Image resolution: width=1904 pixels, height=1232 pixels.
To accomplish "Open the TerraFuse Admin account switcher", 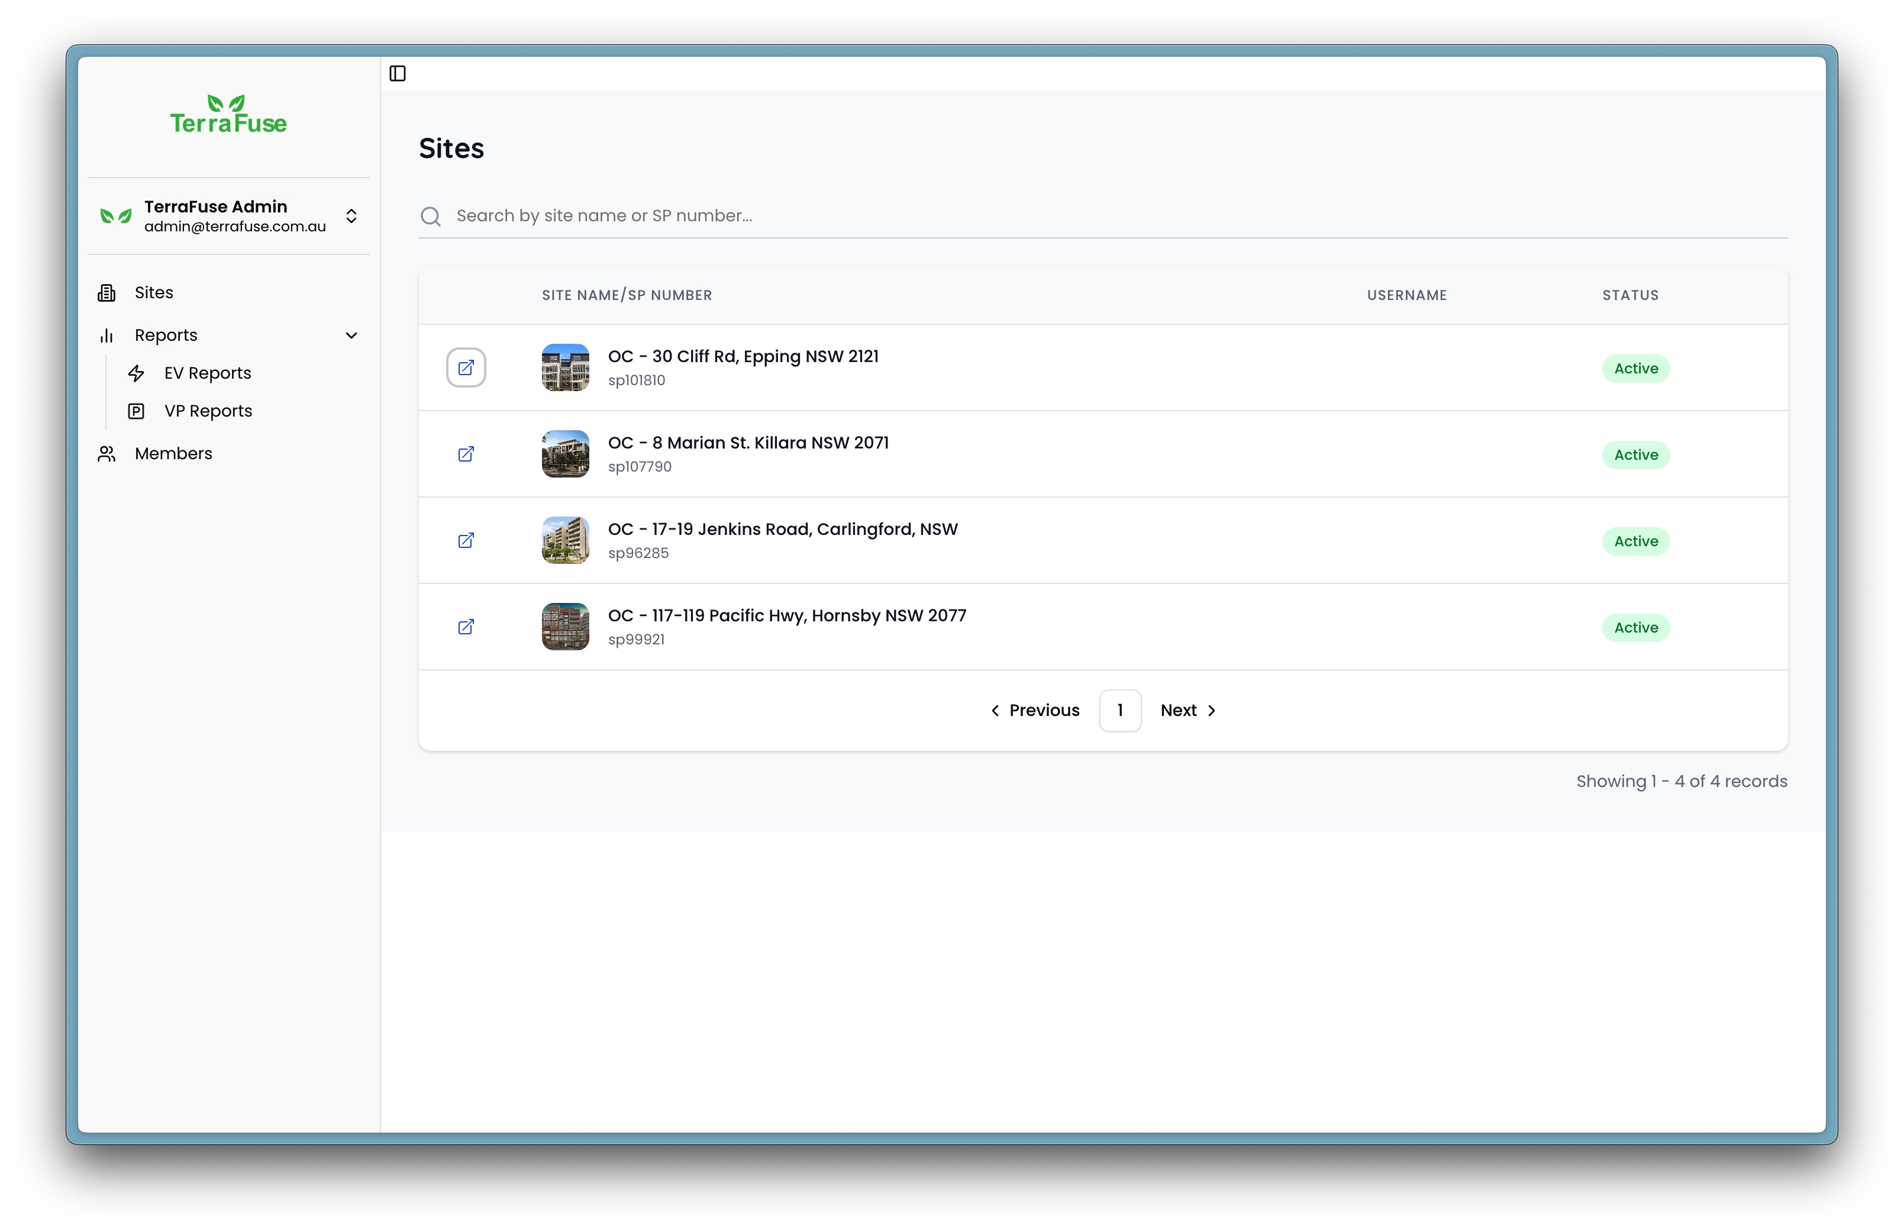I will (x=351, y=216).
